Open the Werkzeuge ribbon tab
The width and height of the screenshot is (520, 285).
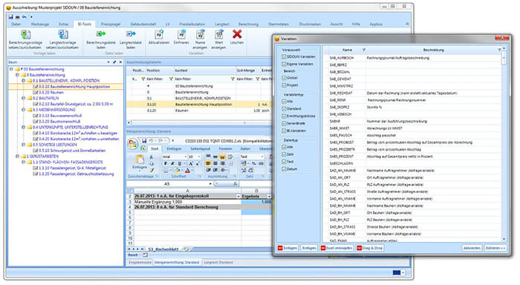pyautogui.click(x=40, y=24)
